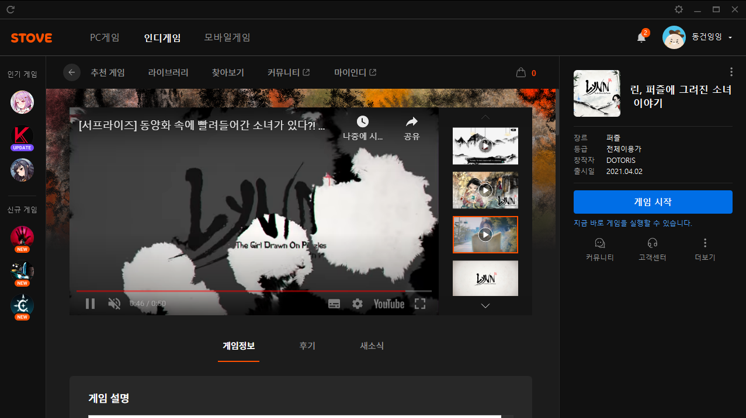Open the PC게임 menu
This screenshot has height=418, width=746.
point(105,37)
